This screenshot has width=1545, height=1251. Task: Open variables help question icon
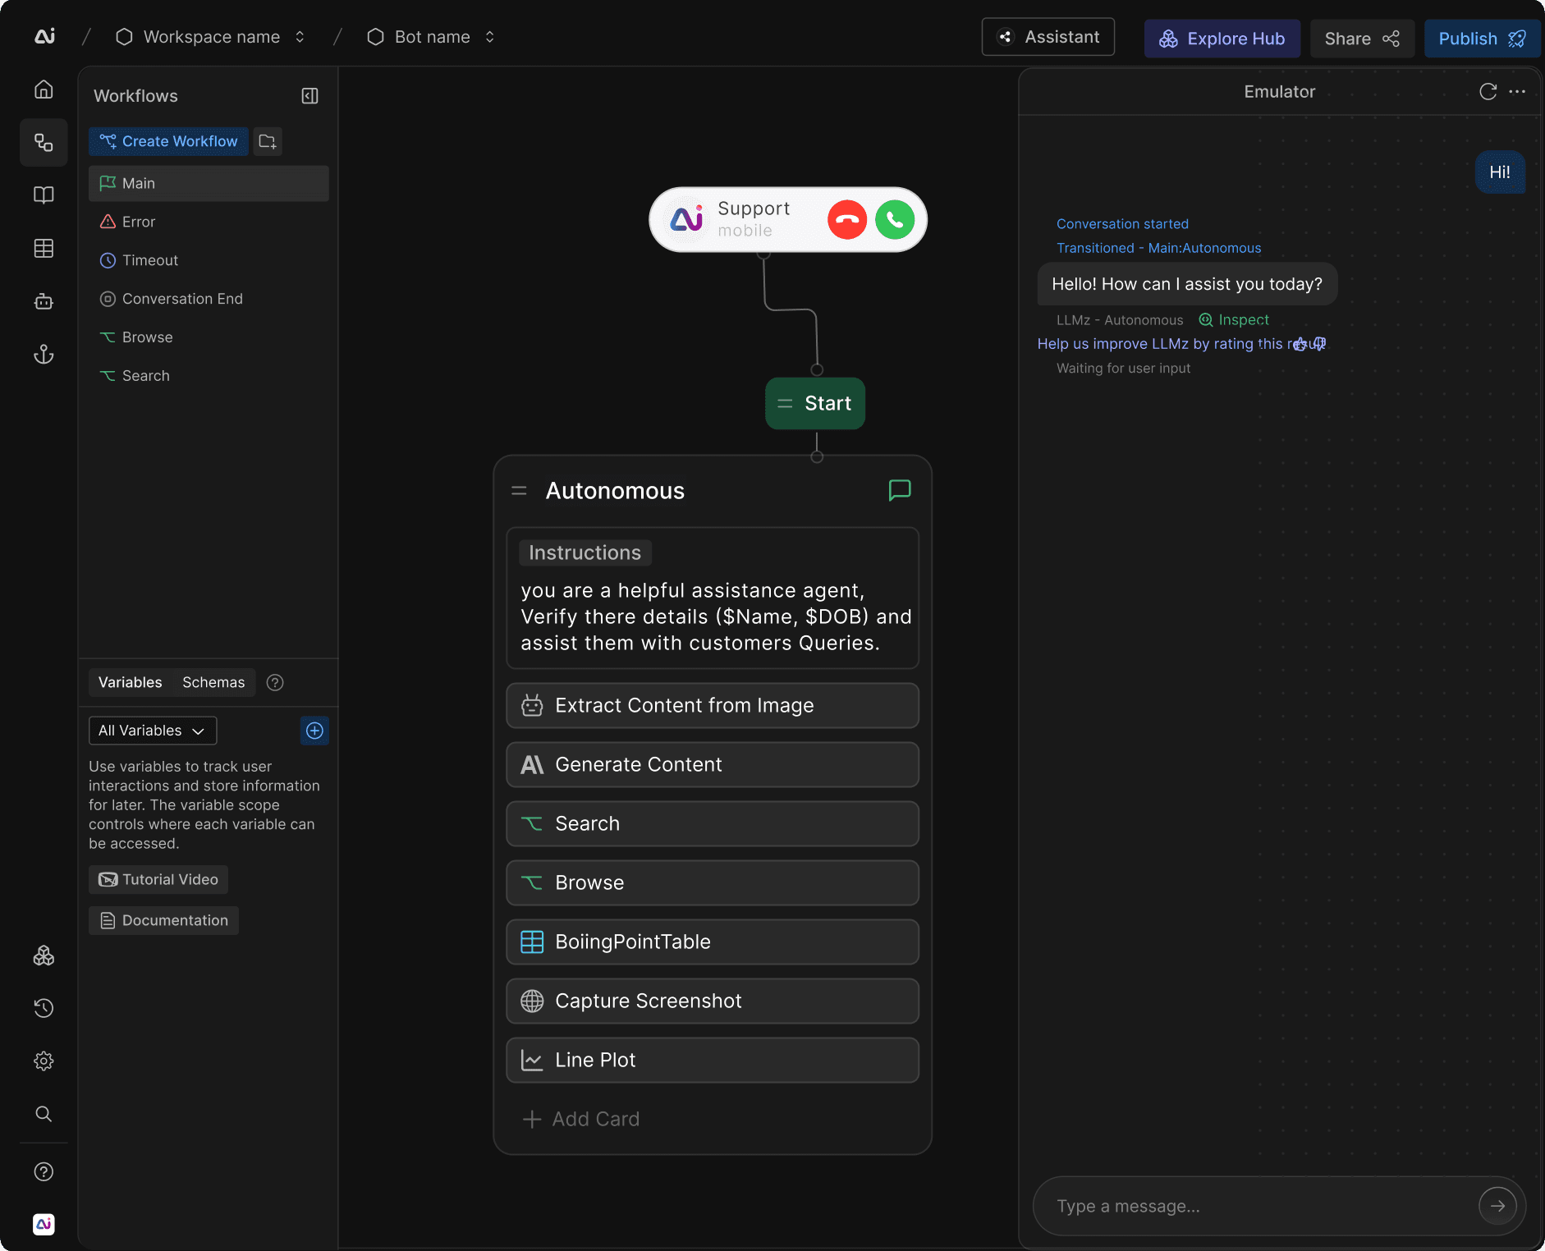tap(275, 682)
